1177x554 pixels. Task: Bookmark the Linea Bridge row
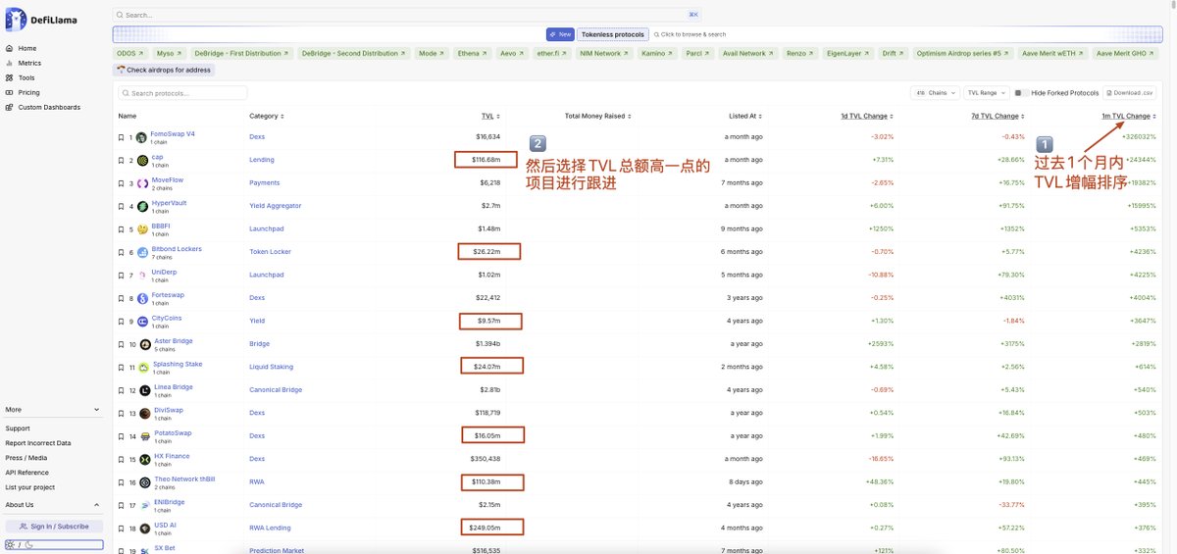point(122,390)
